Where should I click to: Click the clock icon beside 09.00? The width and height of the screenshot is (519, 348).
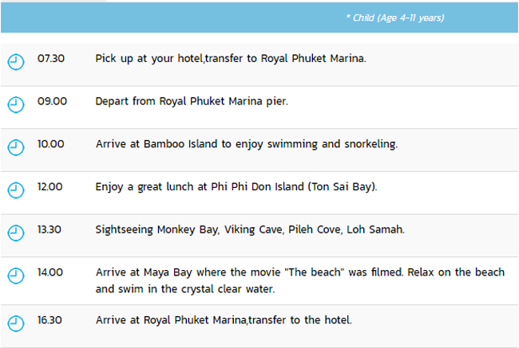pos(15,104)
